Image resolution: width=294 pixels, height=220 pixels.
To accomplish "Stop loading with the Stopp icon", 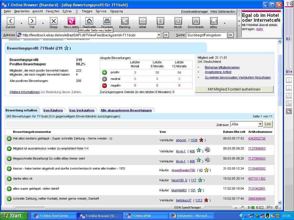I will 54,21.
